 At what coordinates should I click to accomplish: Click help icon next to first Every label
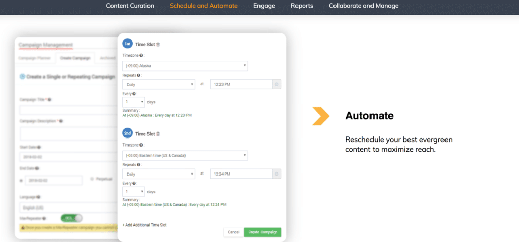(134, 94)
